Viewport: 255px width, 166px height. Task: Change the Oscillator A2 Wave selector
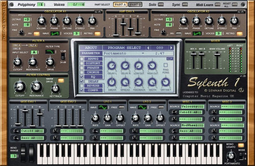pyautogui.click(x=197, y=34)
